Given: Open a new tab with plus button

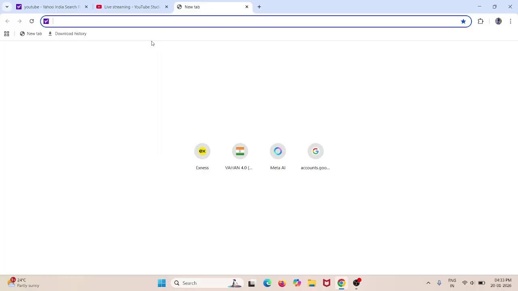Looking at the screenshot, I should [259, 7].
